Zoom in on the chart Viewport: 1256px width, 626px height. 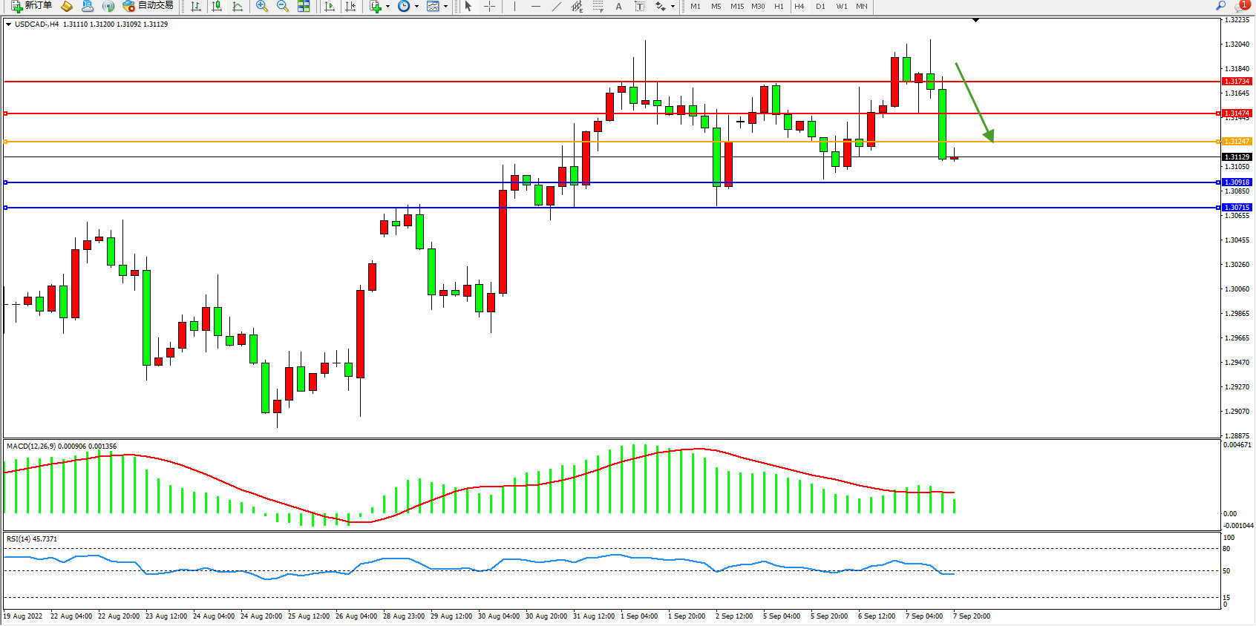click(261, 6)
